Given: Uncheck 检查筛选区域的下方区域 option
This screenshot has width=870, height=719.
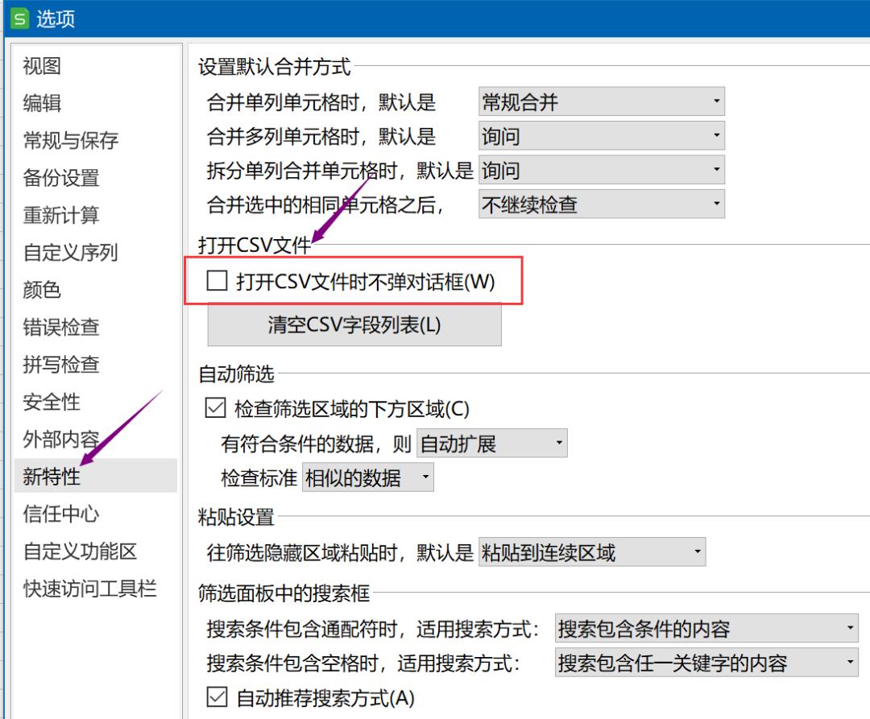Looking at the screenshot, I should point(214,409).
